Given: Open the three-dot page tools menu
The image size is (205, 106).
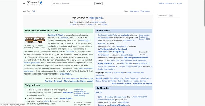Looking at the screenshot, I should (x=152, y=11).
